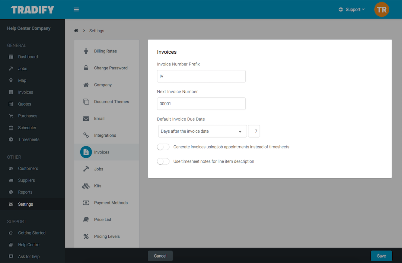402x263 pixels.
Task: Switch to the Email settings section
Action: click(x=100, y=119)
